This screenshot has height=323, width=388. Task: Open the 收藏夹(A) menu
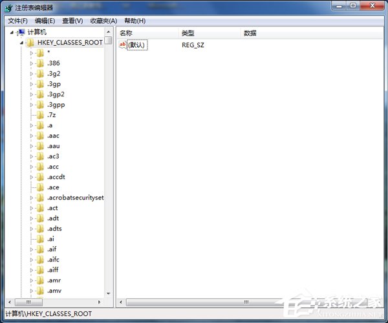tap(103, 21)
